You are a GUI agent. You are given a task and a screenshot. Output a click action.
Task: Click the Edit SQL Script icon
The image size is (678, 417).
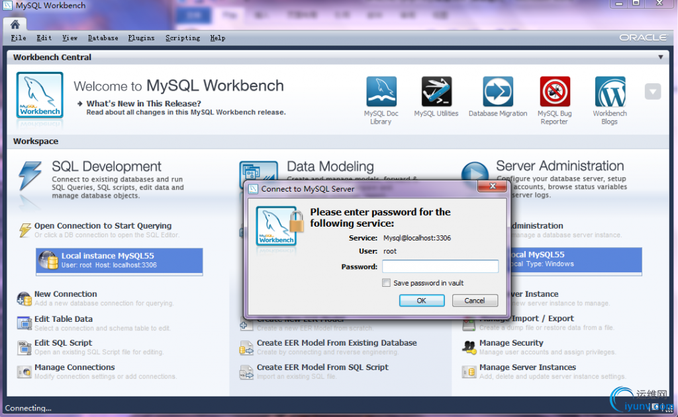click(24, 348)
